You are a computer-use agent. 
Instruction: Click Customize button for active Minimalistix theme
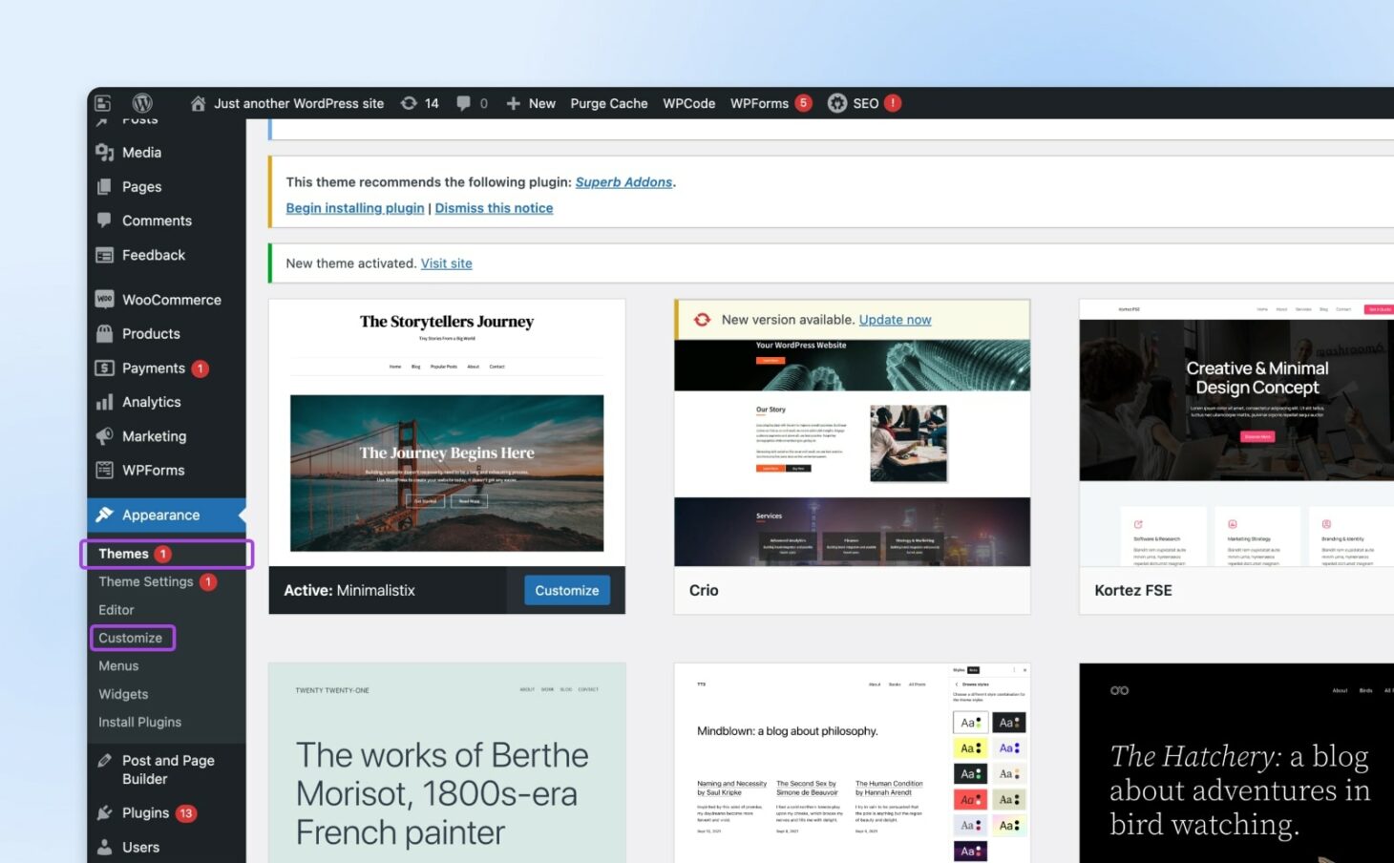566,590
